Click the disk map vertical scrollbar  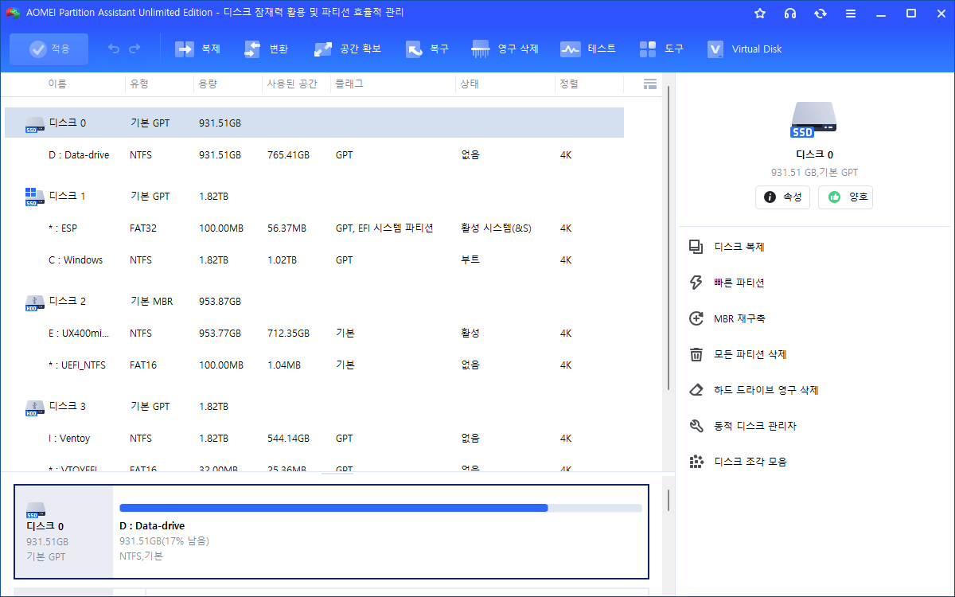tap(668, 501)
